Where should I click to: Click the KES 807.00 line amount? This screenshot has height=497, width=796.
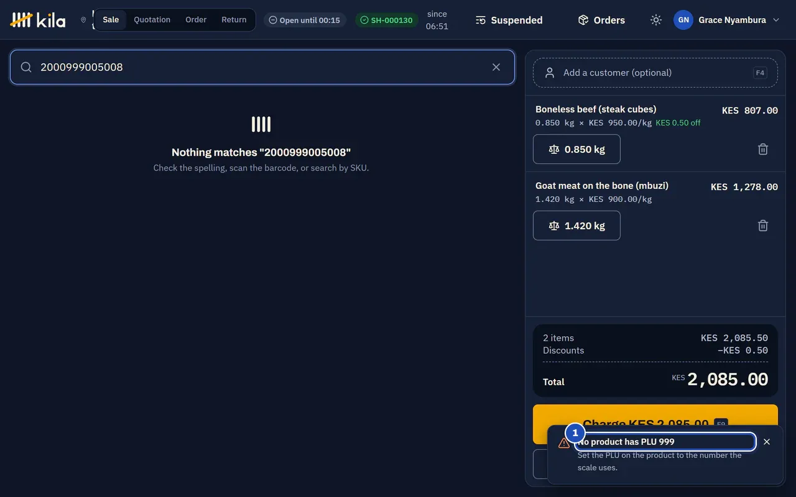(x=750, y=111)
